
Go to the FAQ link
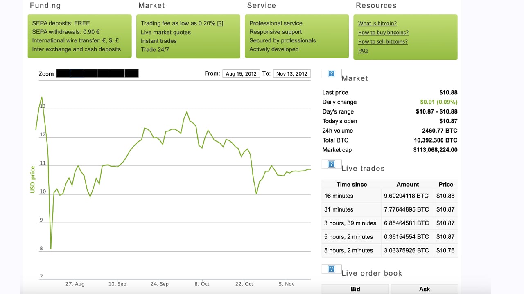(363, 51)
